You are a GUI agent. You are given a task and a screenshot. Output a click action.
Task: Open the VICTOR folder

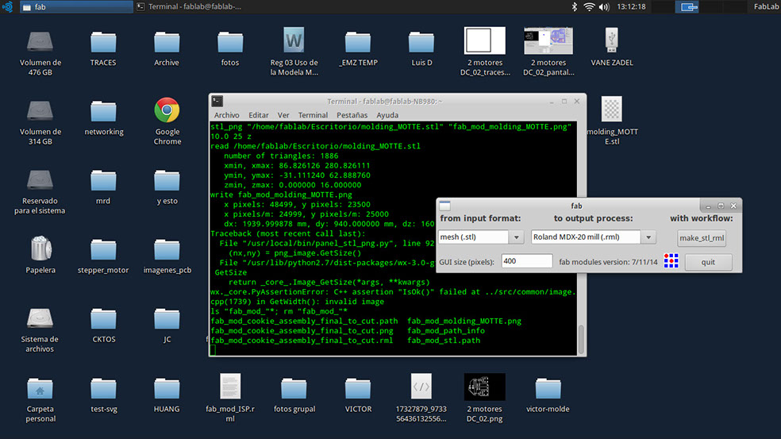click(x=358, y=389)
